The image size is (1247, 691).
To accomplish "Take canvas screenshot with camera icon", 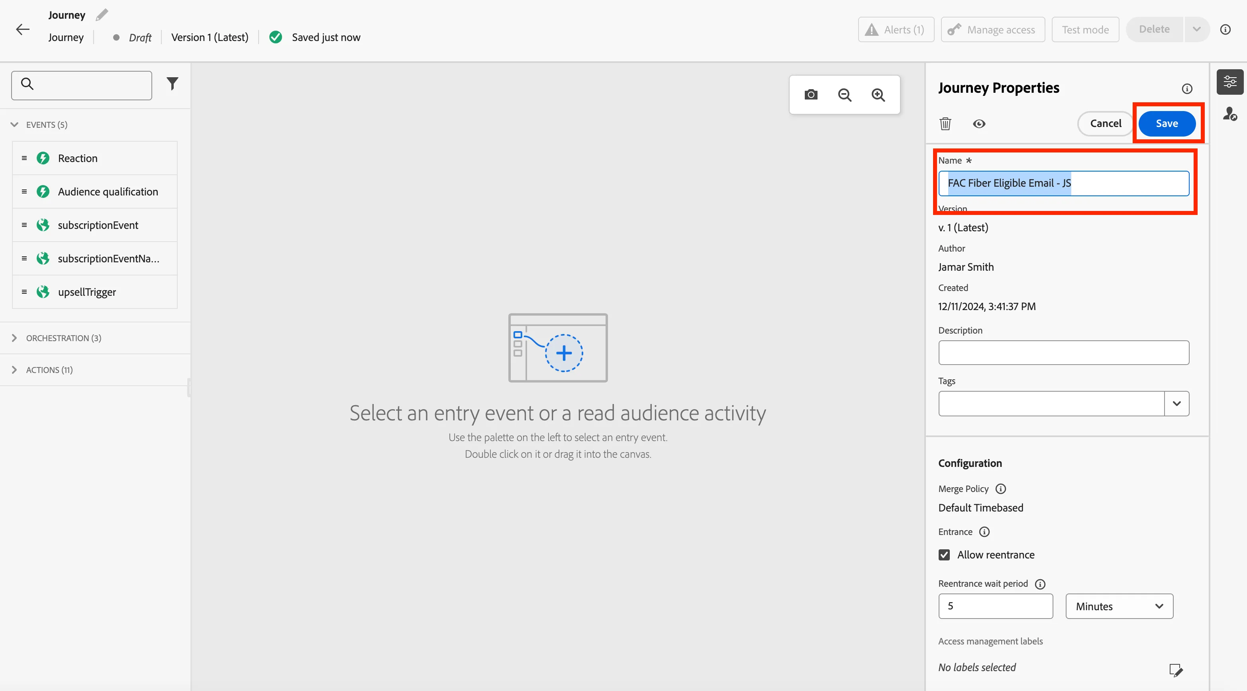I will (x=811, y=95).
